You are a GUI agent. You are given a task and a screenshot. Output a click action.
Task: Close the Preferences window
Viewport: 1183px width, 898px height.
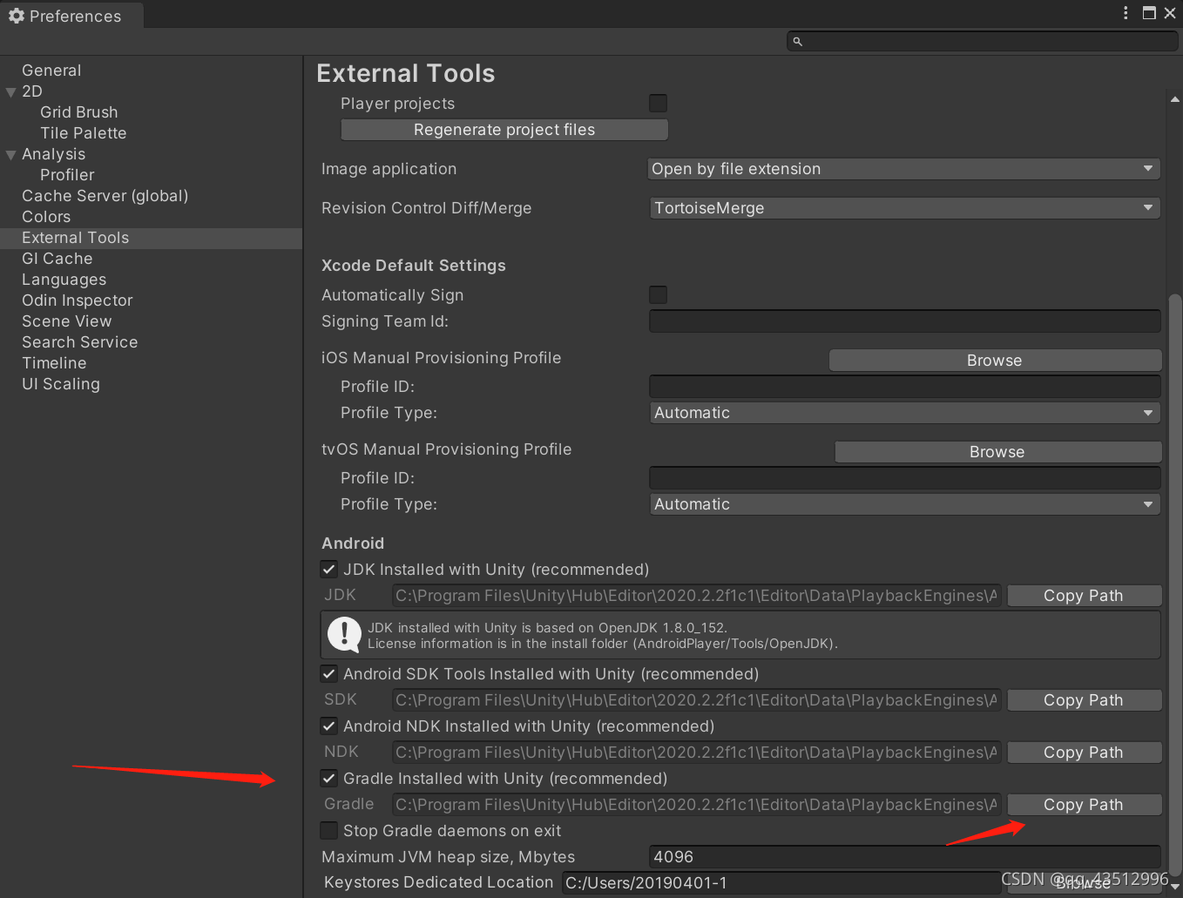click(1170, 13)
